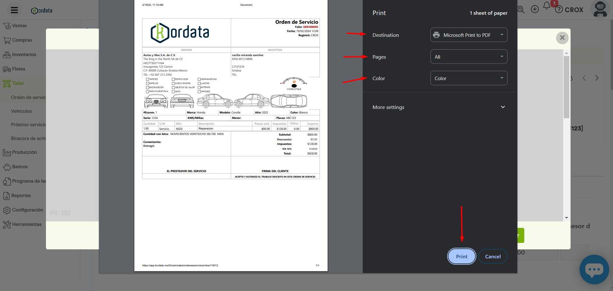Screen dimensions: 613x291
Task: Click the Ventas sidebar icon
Action: click(x=7, y=26)
